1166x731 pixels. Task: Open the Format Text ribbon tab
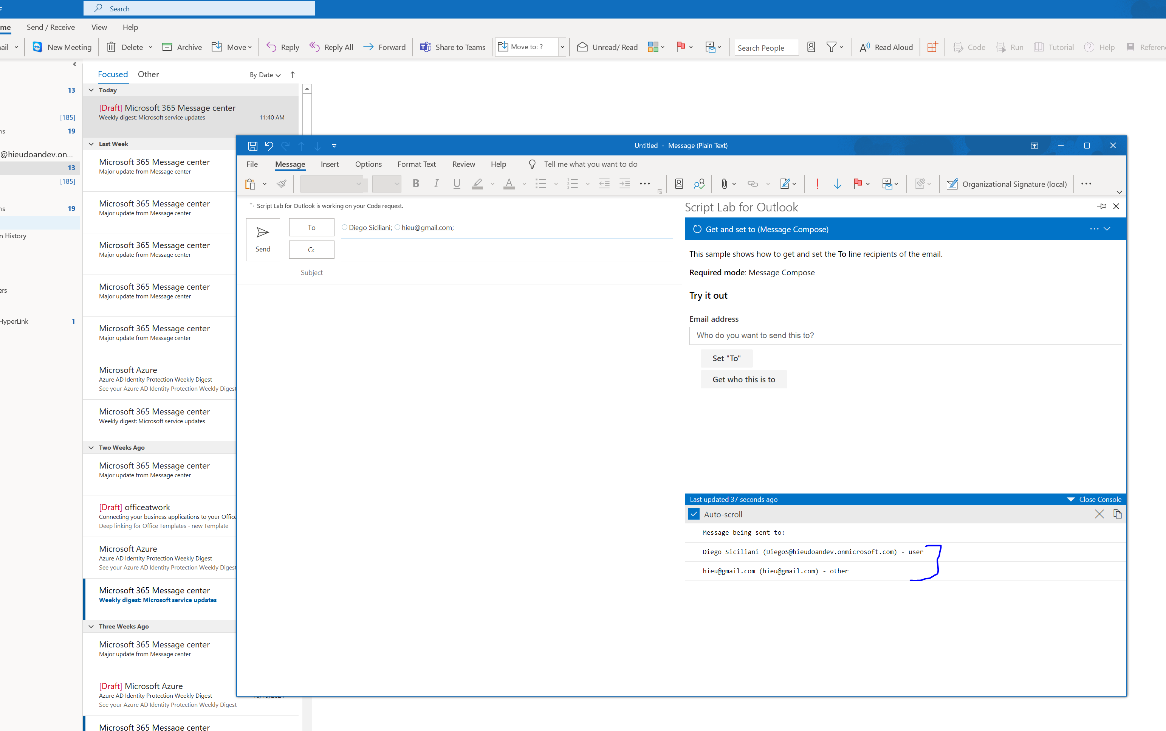coord(417,164)
